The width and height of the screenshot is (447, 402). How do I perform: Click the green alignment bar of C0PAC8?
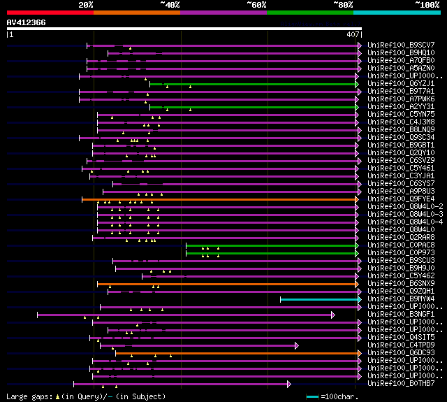(x=271, y=245)
